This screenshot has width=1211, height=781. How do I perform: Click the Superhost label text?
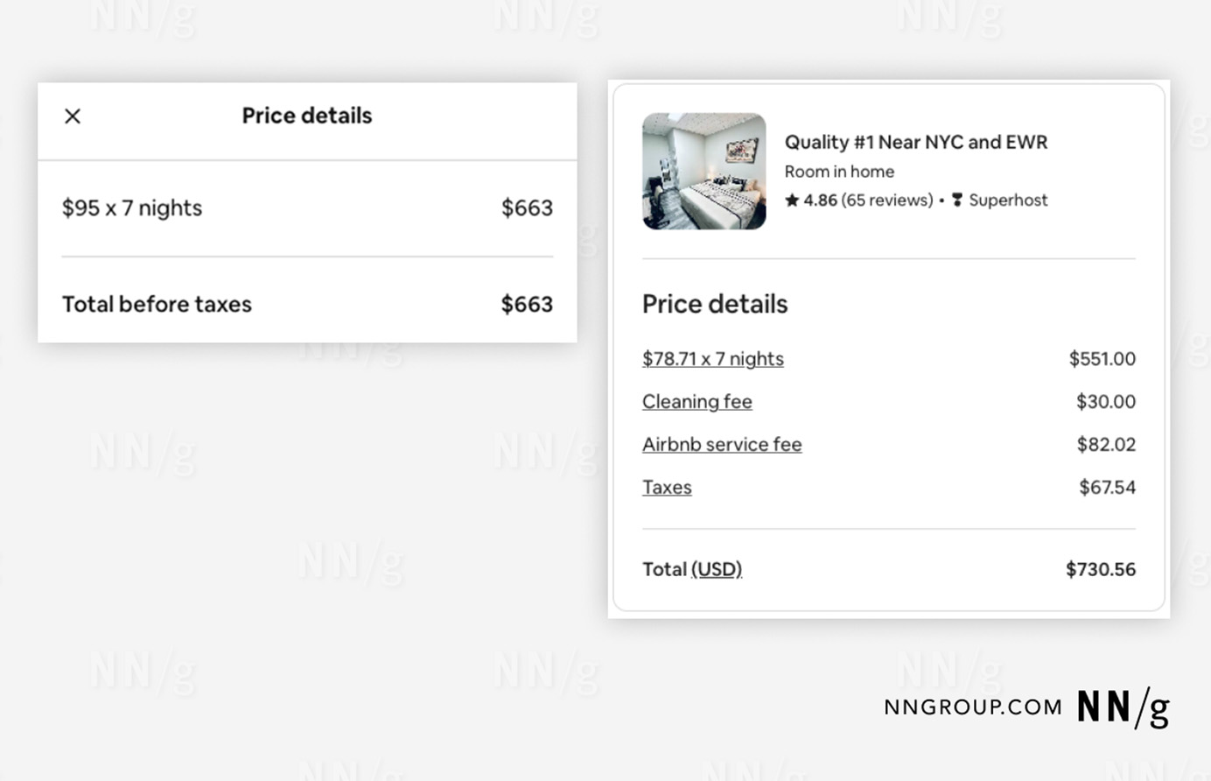pos(1007,201)
